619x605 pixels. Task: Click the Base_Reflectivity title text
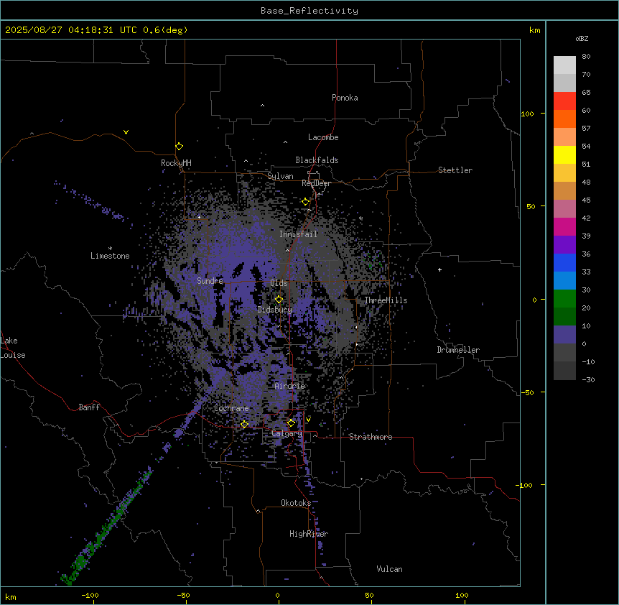coord(309,11)
